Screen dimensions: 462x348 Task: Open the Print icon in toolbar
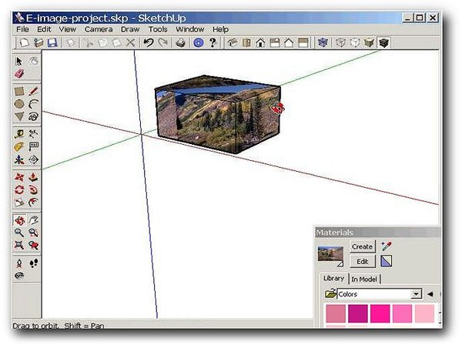coord(179,43)
